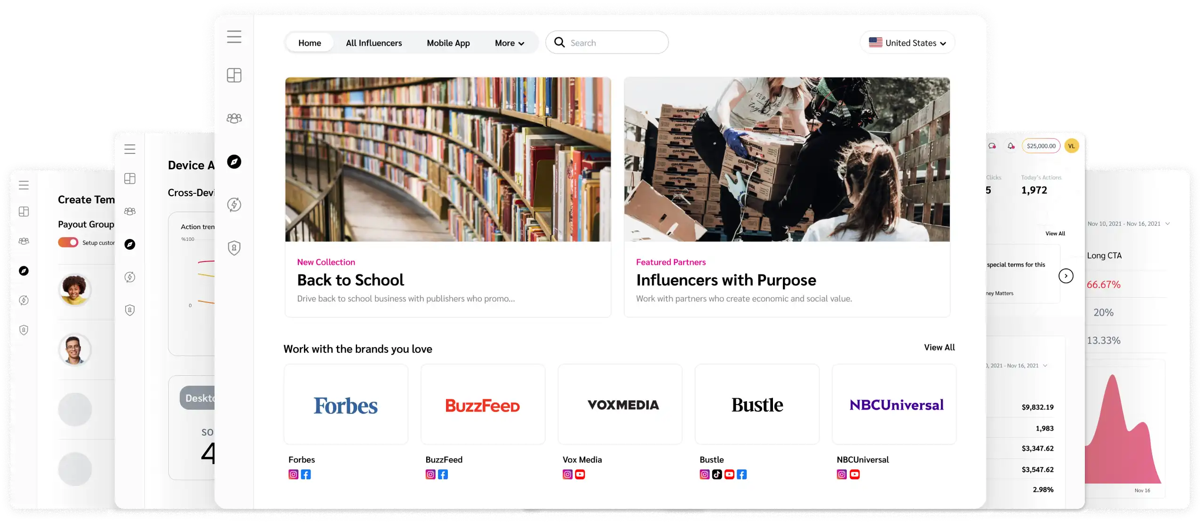The image size is (1202, 524).
Task: Click into the Search field
Action: tap(612, 43)
